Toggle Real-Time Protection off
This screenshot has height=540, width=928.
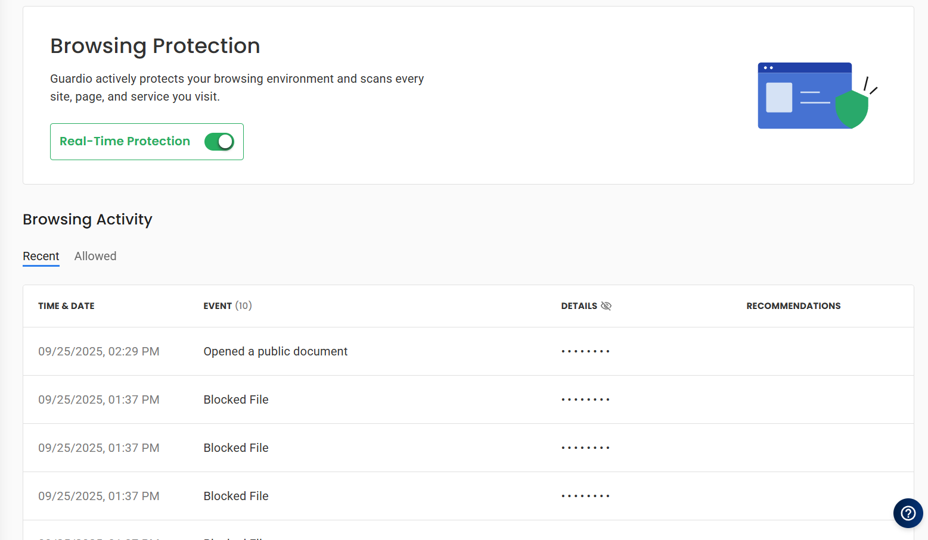[x=219, y=142]
